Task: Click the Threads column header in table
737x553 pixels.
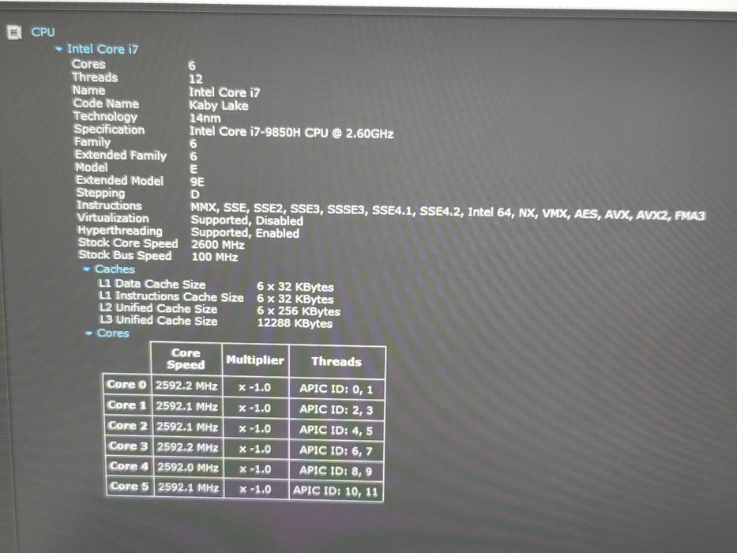Action: (337, 361)
